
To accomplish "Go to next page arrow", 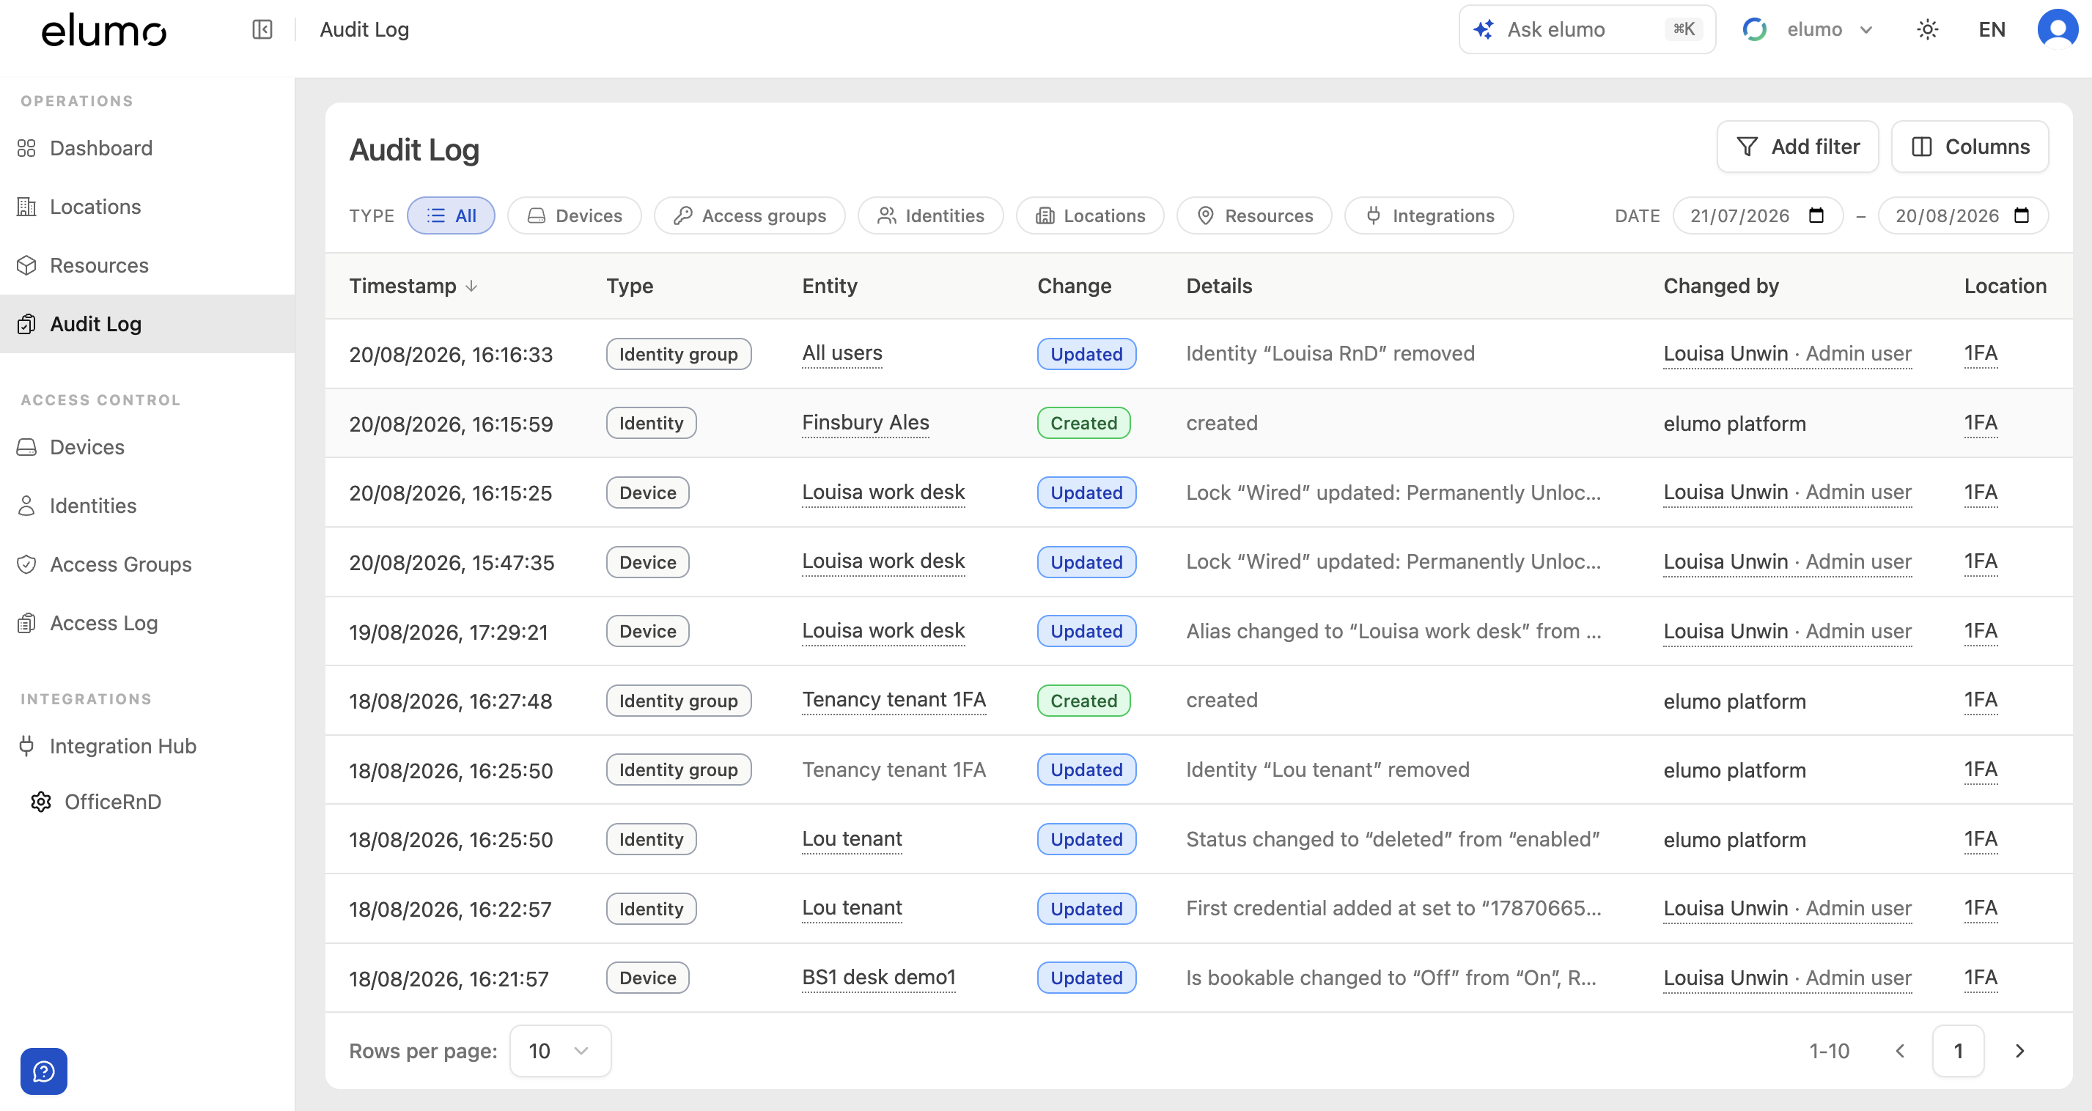I will tap(2019, 1051).
